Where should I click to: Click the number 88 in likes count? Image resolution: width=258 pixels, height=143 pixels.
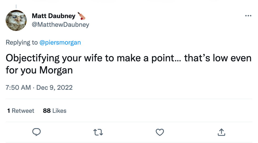pos(47,111)
